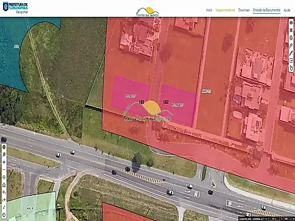Open the legend list icon in right toolbar
Image resolution: width=295 pixels, height=221 pixels.
291,30
